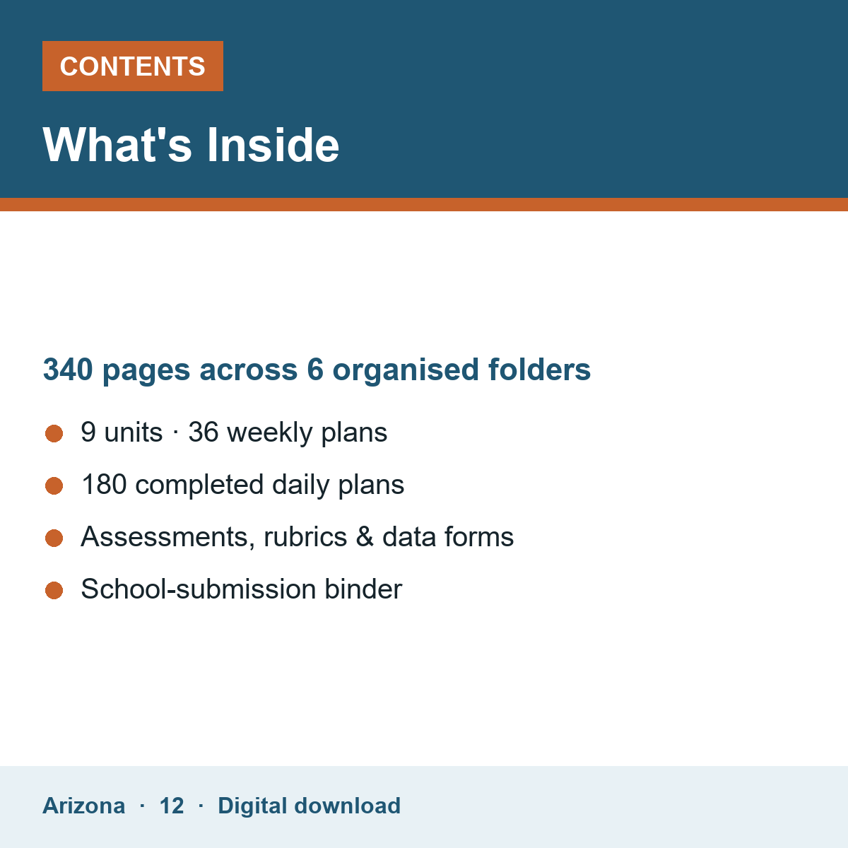Screen dimensions: 848x848
Task: Click the word Inside in the title
Action: click(x=273, y=145)
